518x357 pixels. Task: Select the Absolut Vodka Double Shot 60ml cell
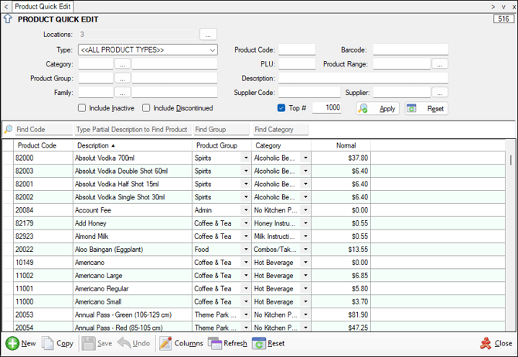(132, 171)
